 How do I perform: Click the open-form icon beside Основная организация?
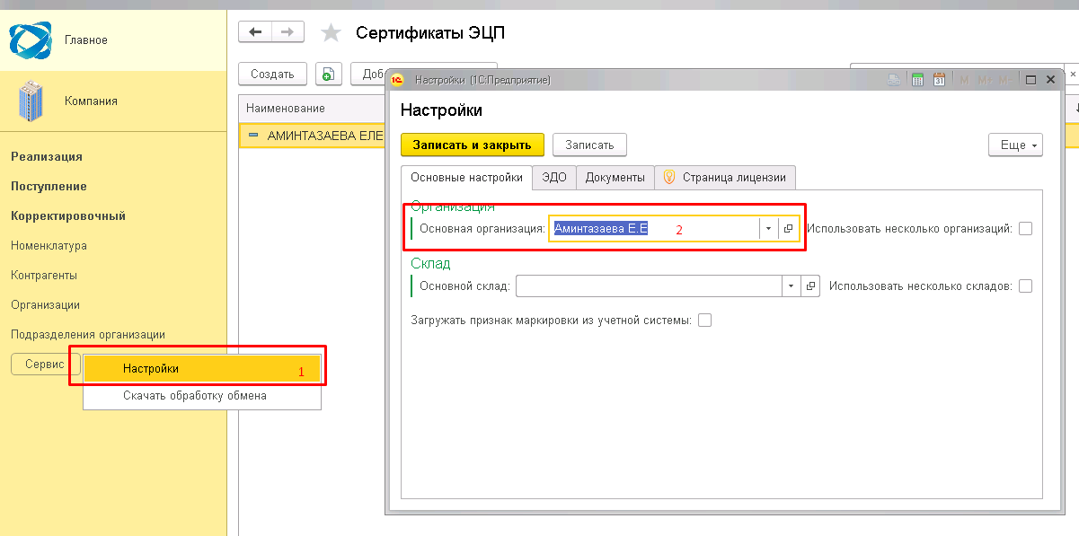pos(788,229)
